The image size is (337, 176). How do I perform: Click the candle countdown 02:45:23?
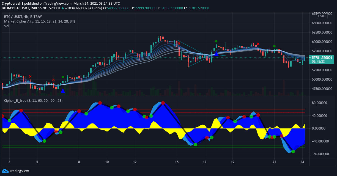click(x=318, y=62)
